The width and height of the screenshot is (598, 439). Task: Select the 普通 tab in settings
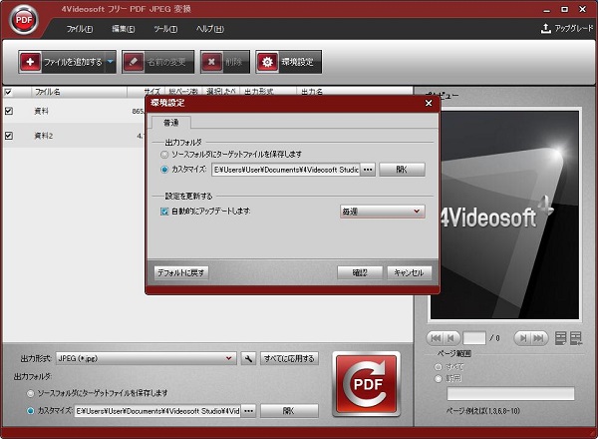click(170, 124)
